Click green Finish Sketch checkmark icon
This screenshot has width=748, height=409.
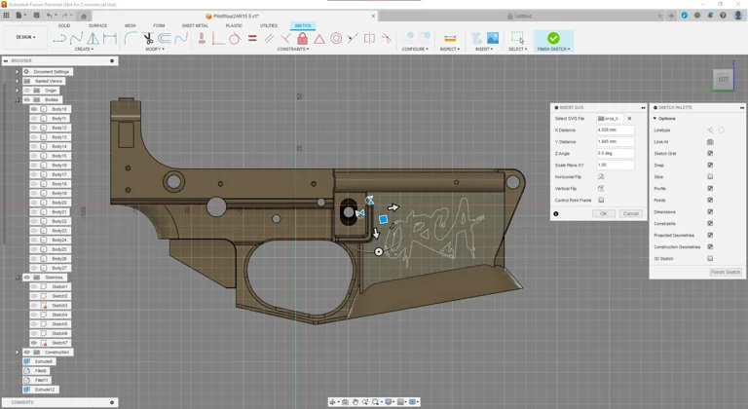553,39
